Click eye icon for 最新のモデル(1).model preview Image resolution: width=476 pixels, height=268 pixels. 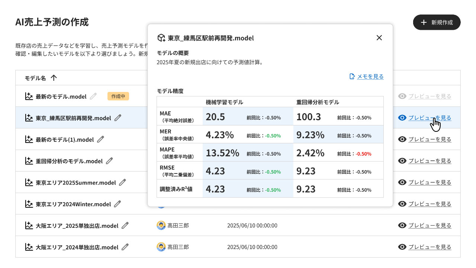click(402, 139)
